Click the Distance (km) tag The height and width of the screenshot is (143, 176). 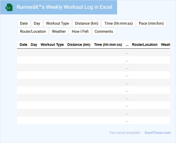click(86, 23)
